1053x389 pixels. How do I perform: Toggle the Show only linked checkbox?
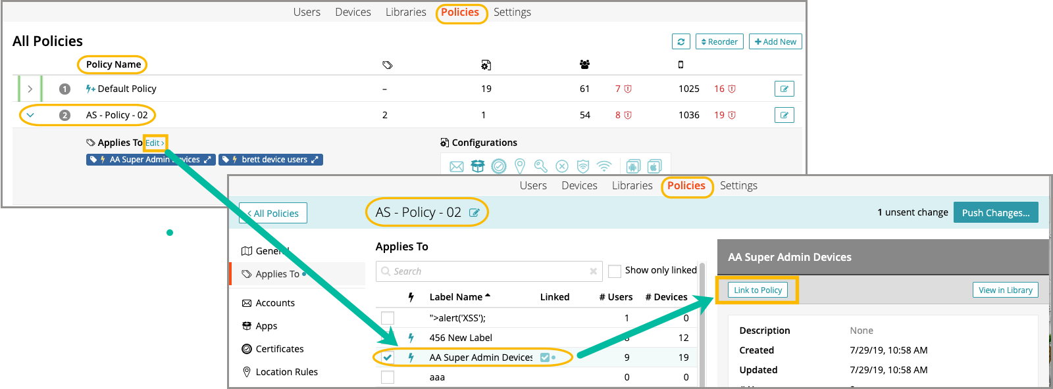coord(615,271)
